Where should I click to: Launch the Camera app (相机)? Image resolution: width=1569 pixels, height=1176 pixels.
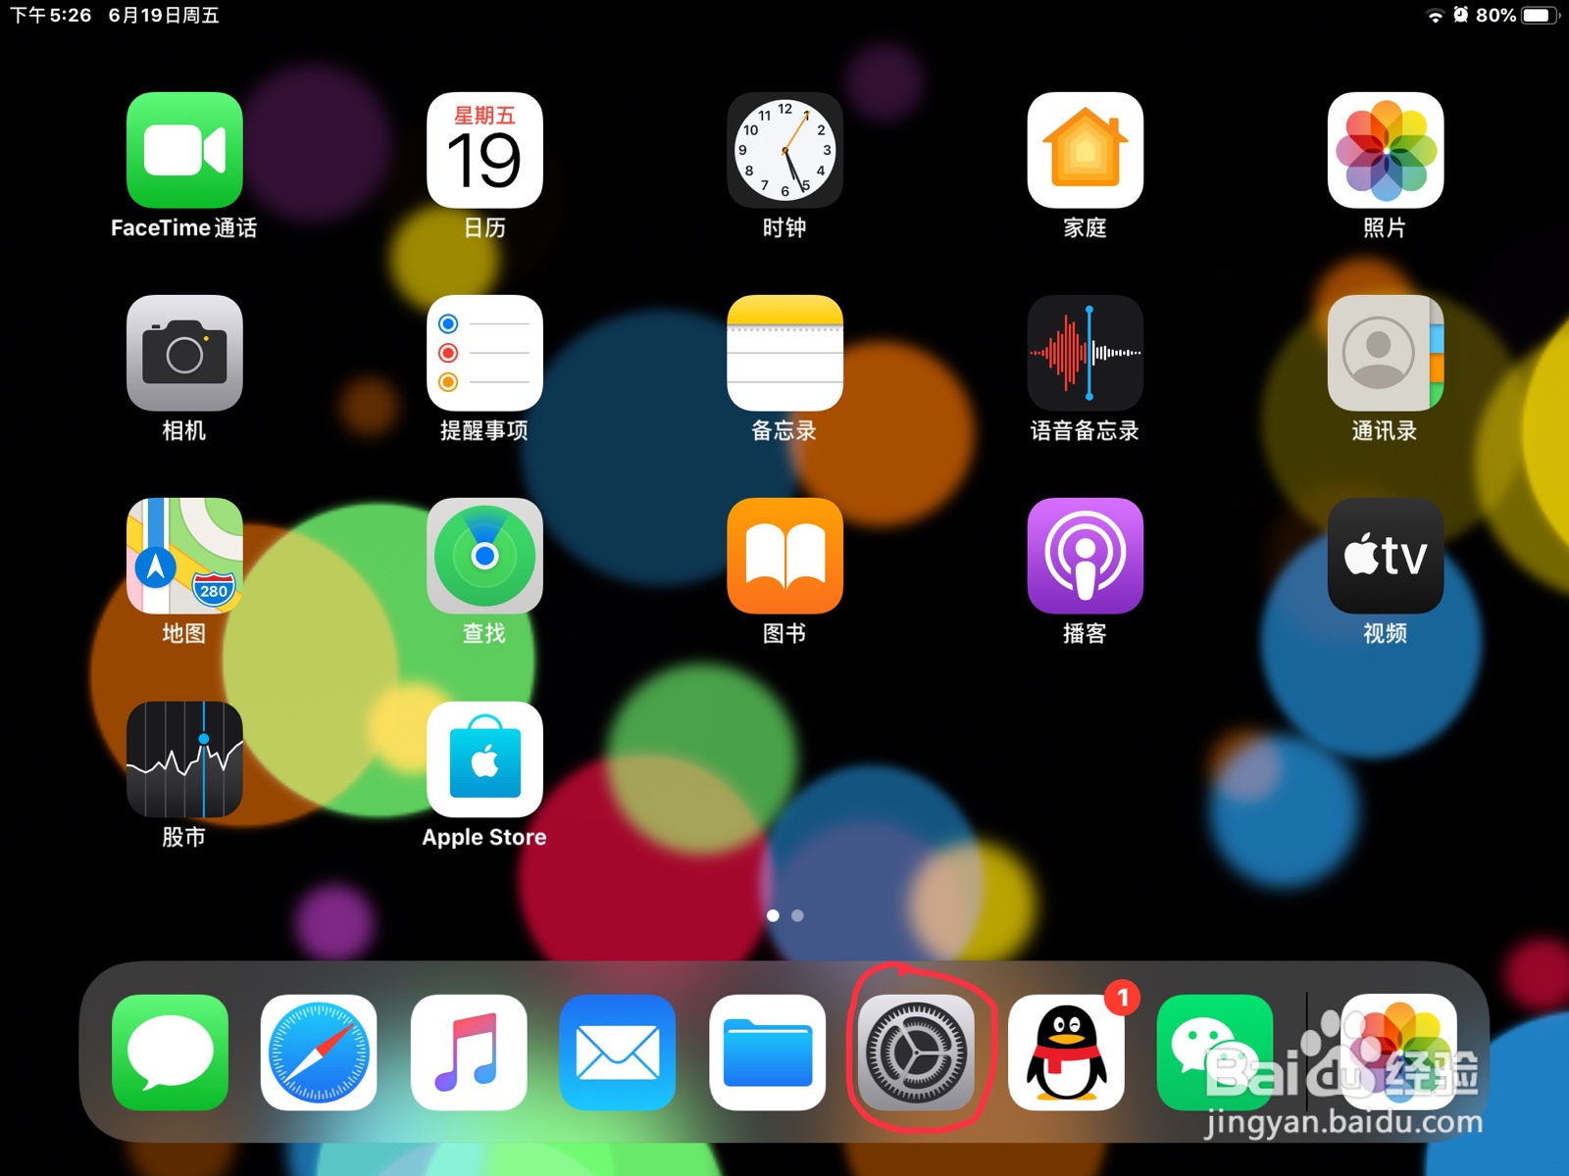pyautogui.click(x=184, y=353)
